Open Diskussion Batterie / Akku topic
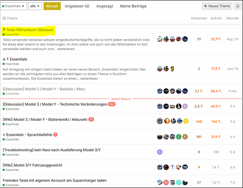This screenshot has height=188, width=243. tap(44, 89)
